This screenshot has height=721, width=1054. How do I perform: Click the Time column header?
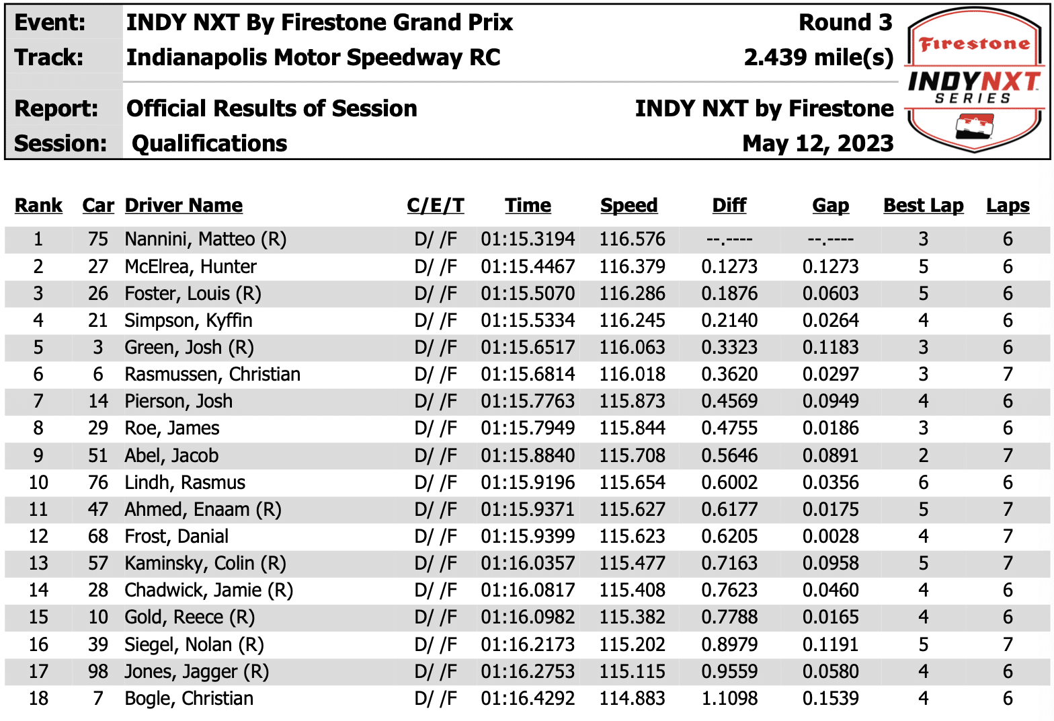tap(528, 205)
